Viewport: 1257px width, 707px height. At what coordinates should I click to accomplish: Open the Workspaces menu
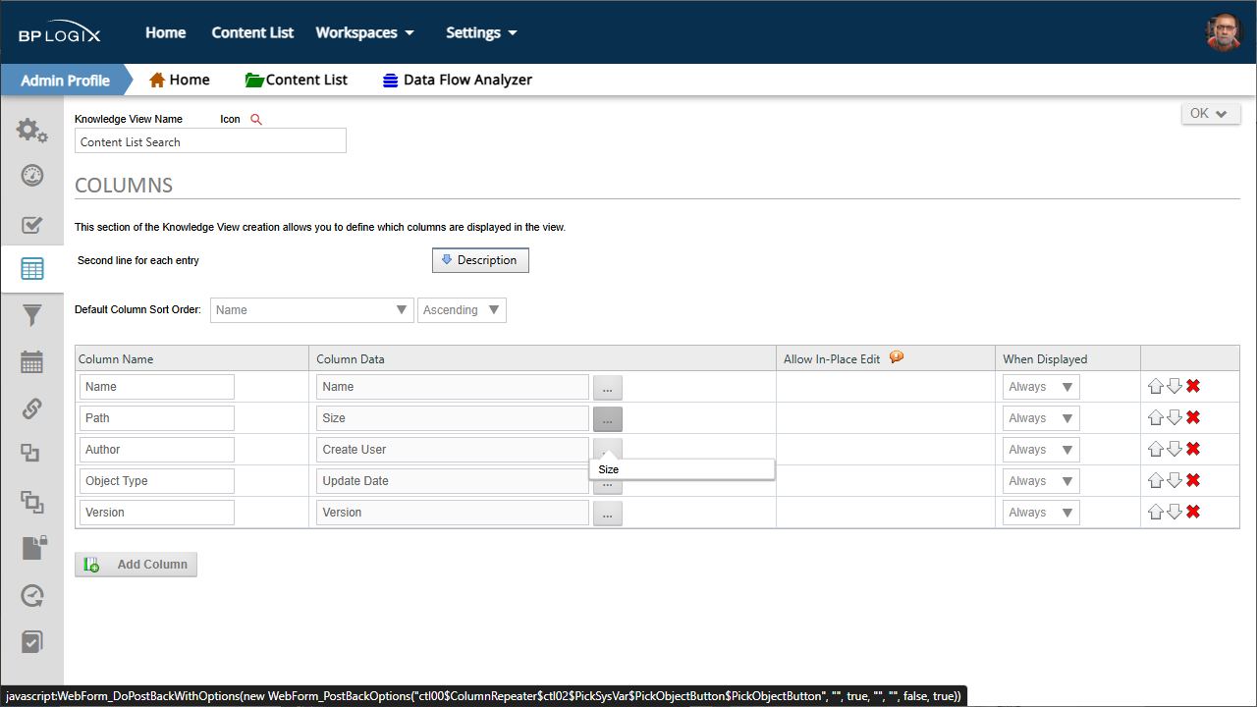coord(364,32)
